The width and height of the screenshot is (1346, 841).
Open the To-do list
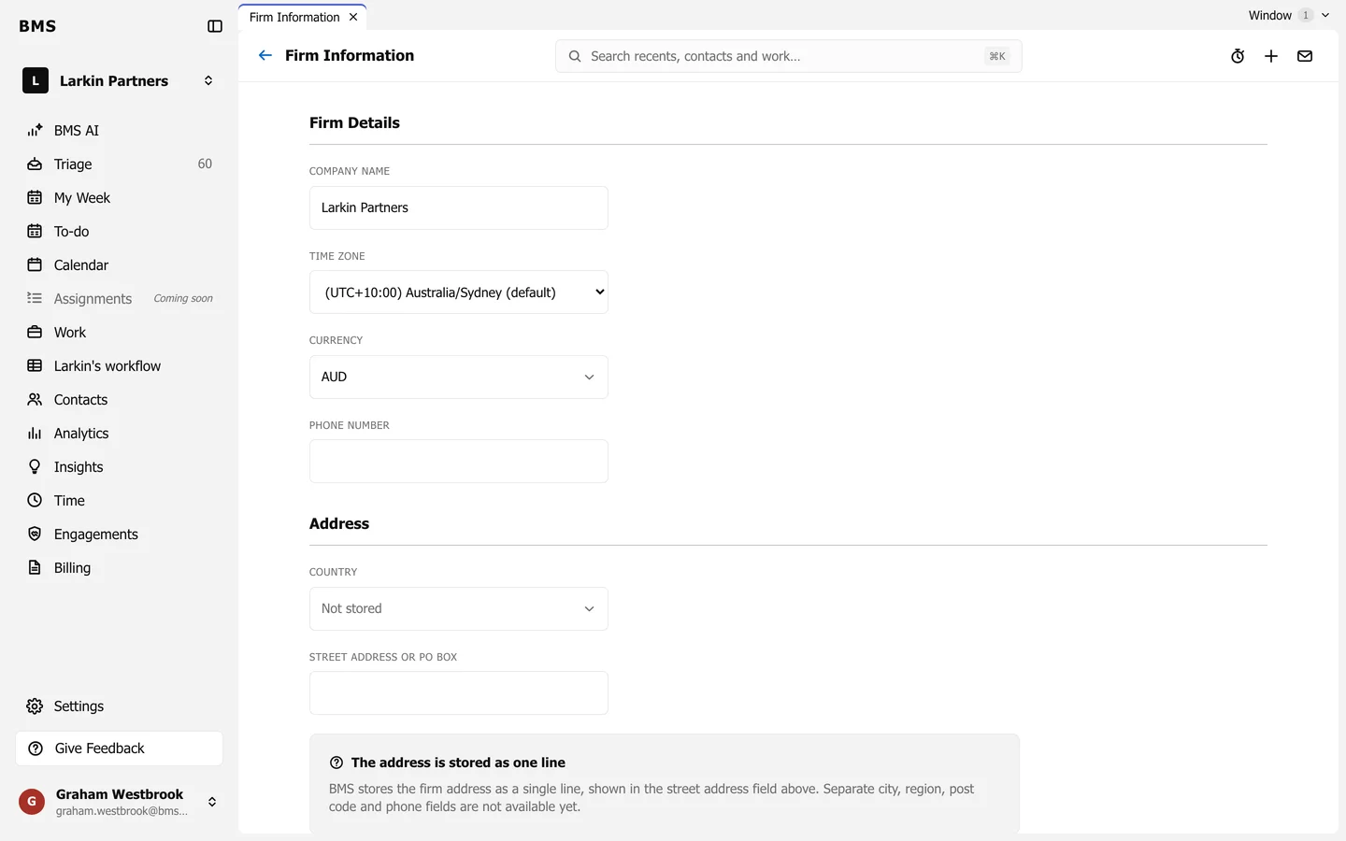pyautogui.click(x=119, y=232)
